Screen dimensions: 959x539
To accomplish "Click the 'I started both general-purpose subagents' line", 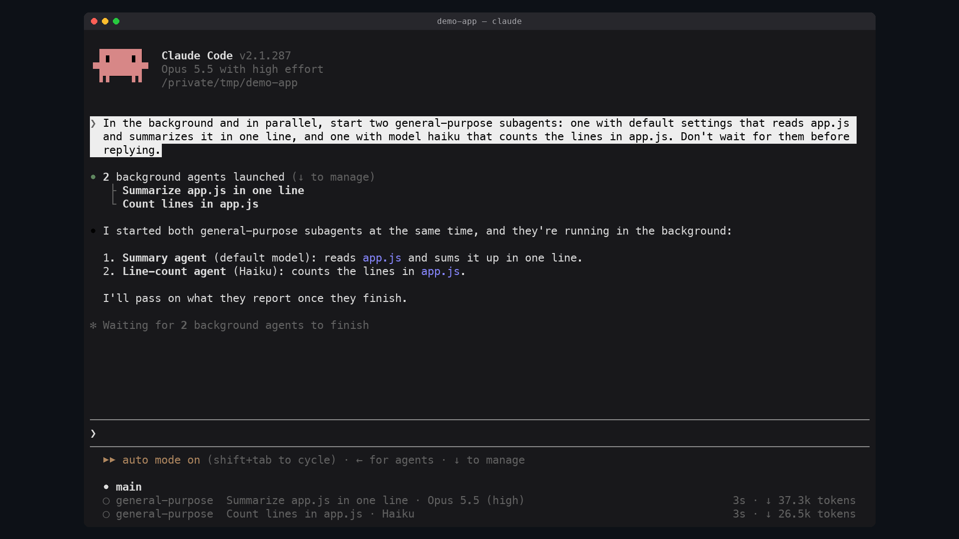I will tap(418, 231).
